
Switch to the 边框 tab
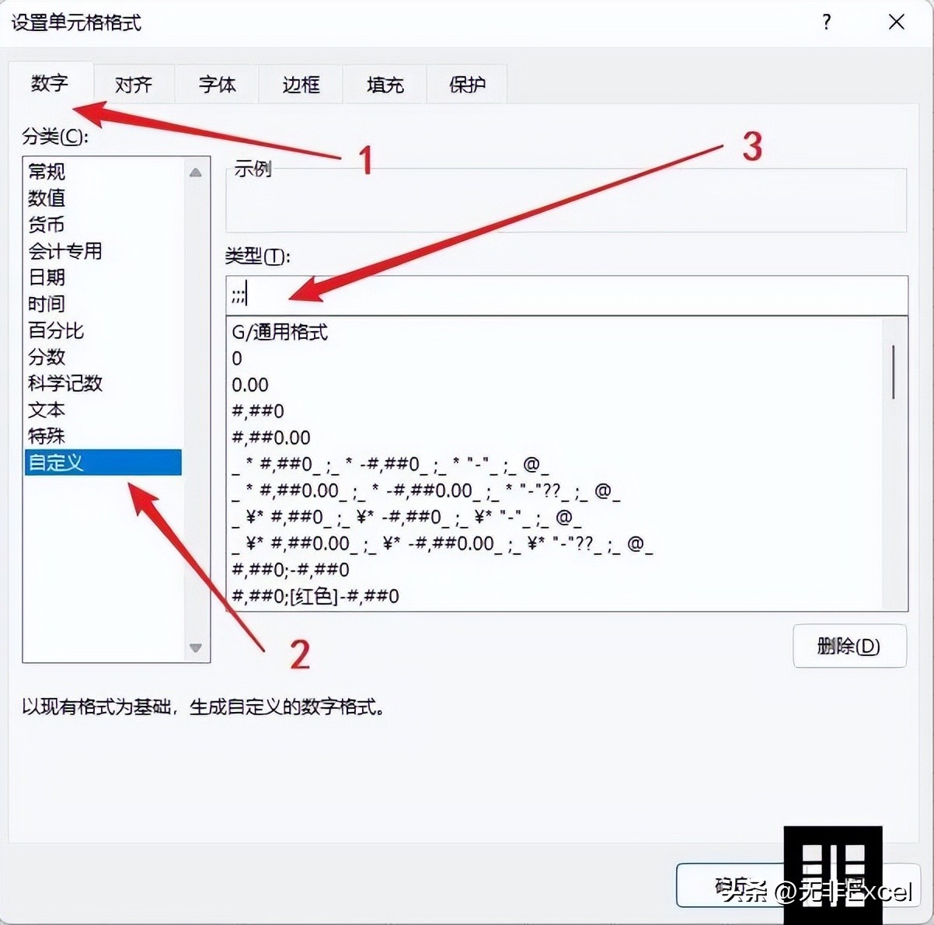[x=301, y=84]
